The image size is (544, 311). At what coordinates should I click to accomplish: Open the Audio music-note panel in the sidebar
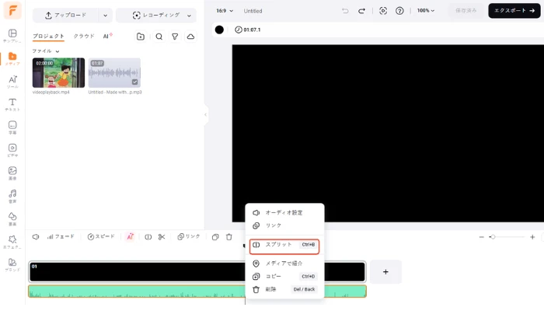tap(12, 196)
